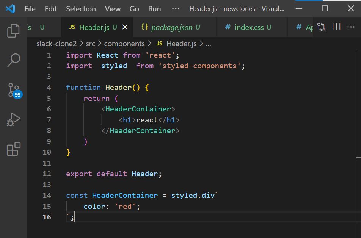Click line number 14 in gutter

[47, 196]
